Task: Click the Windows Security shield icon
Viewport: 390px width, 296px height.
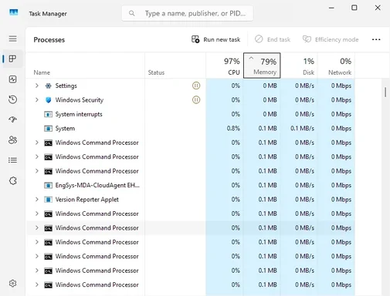Action: point(48,100)
